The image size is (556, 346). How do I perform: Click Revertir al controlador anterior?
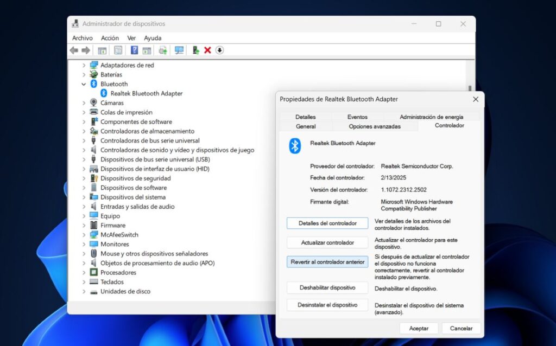pos(327,261)
